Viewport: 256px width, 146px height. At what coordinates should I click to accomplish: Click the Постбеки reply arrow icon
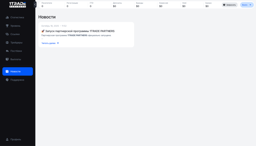pyautogui.click(x=7, y=51)
